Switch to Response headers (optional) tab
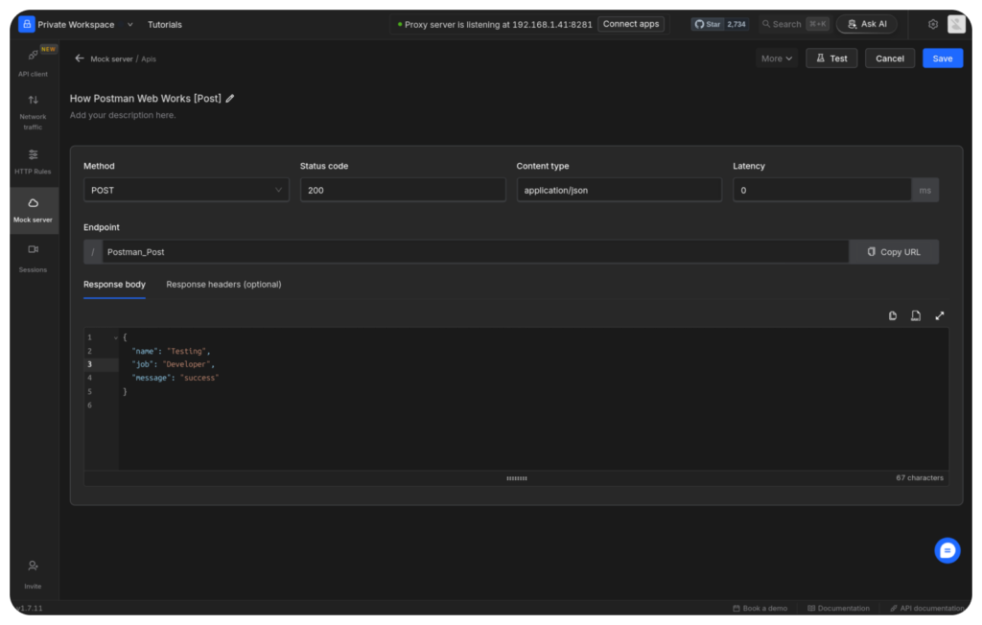982x625 pixels. coord(223,285)
